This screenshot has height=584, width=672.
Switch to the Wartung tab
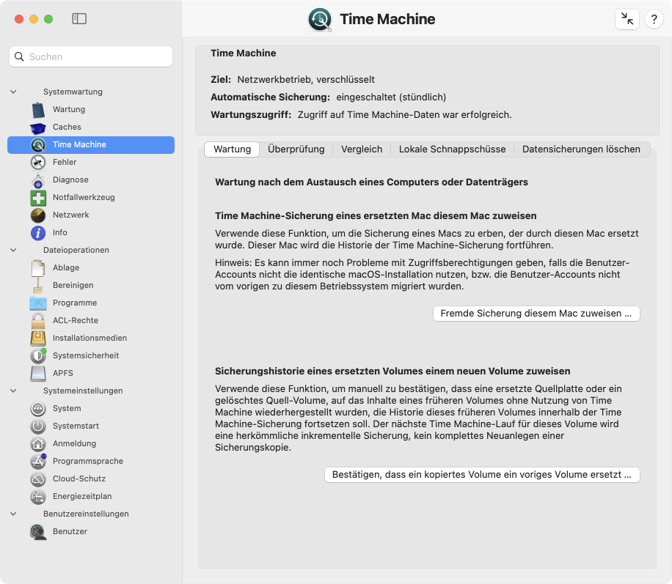coord(232,149)
